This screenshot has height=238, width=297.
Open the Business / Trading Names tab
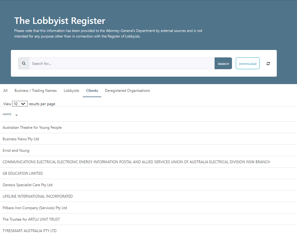(35, 90)
